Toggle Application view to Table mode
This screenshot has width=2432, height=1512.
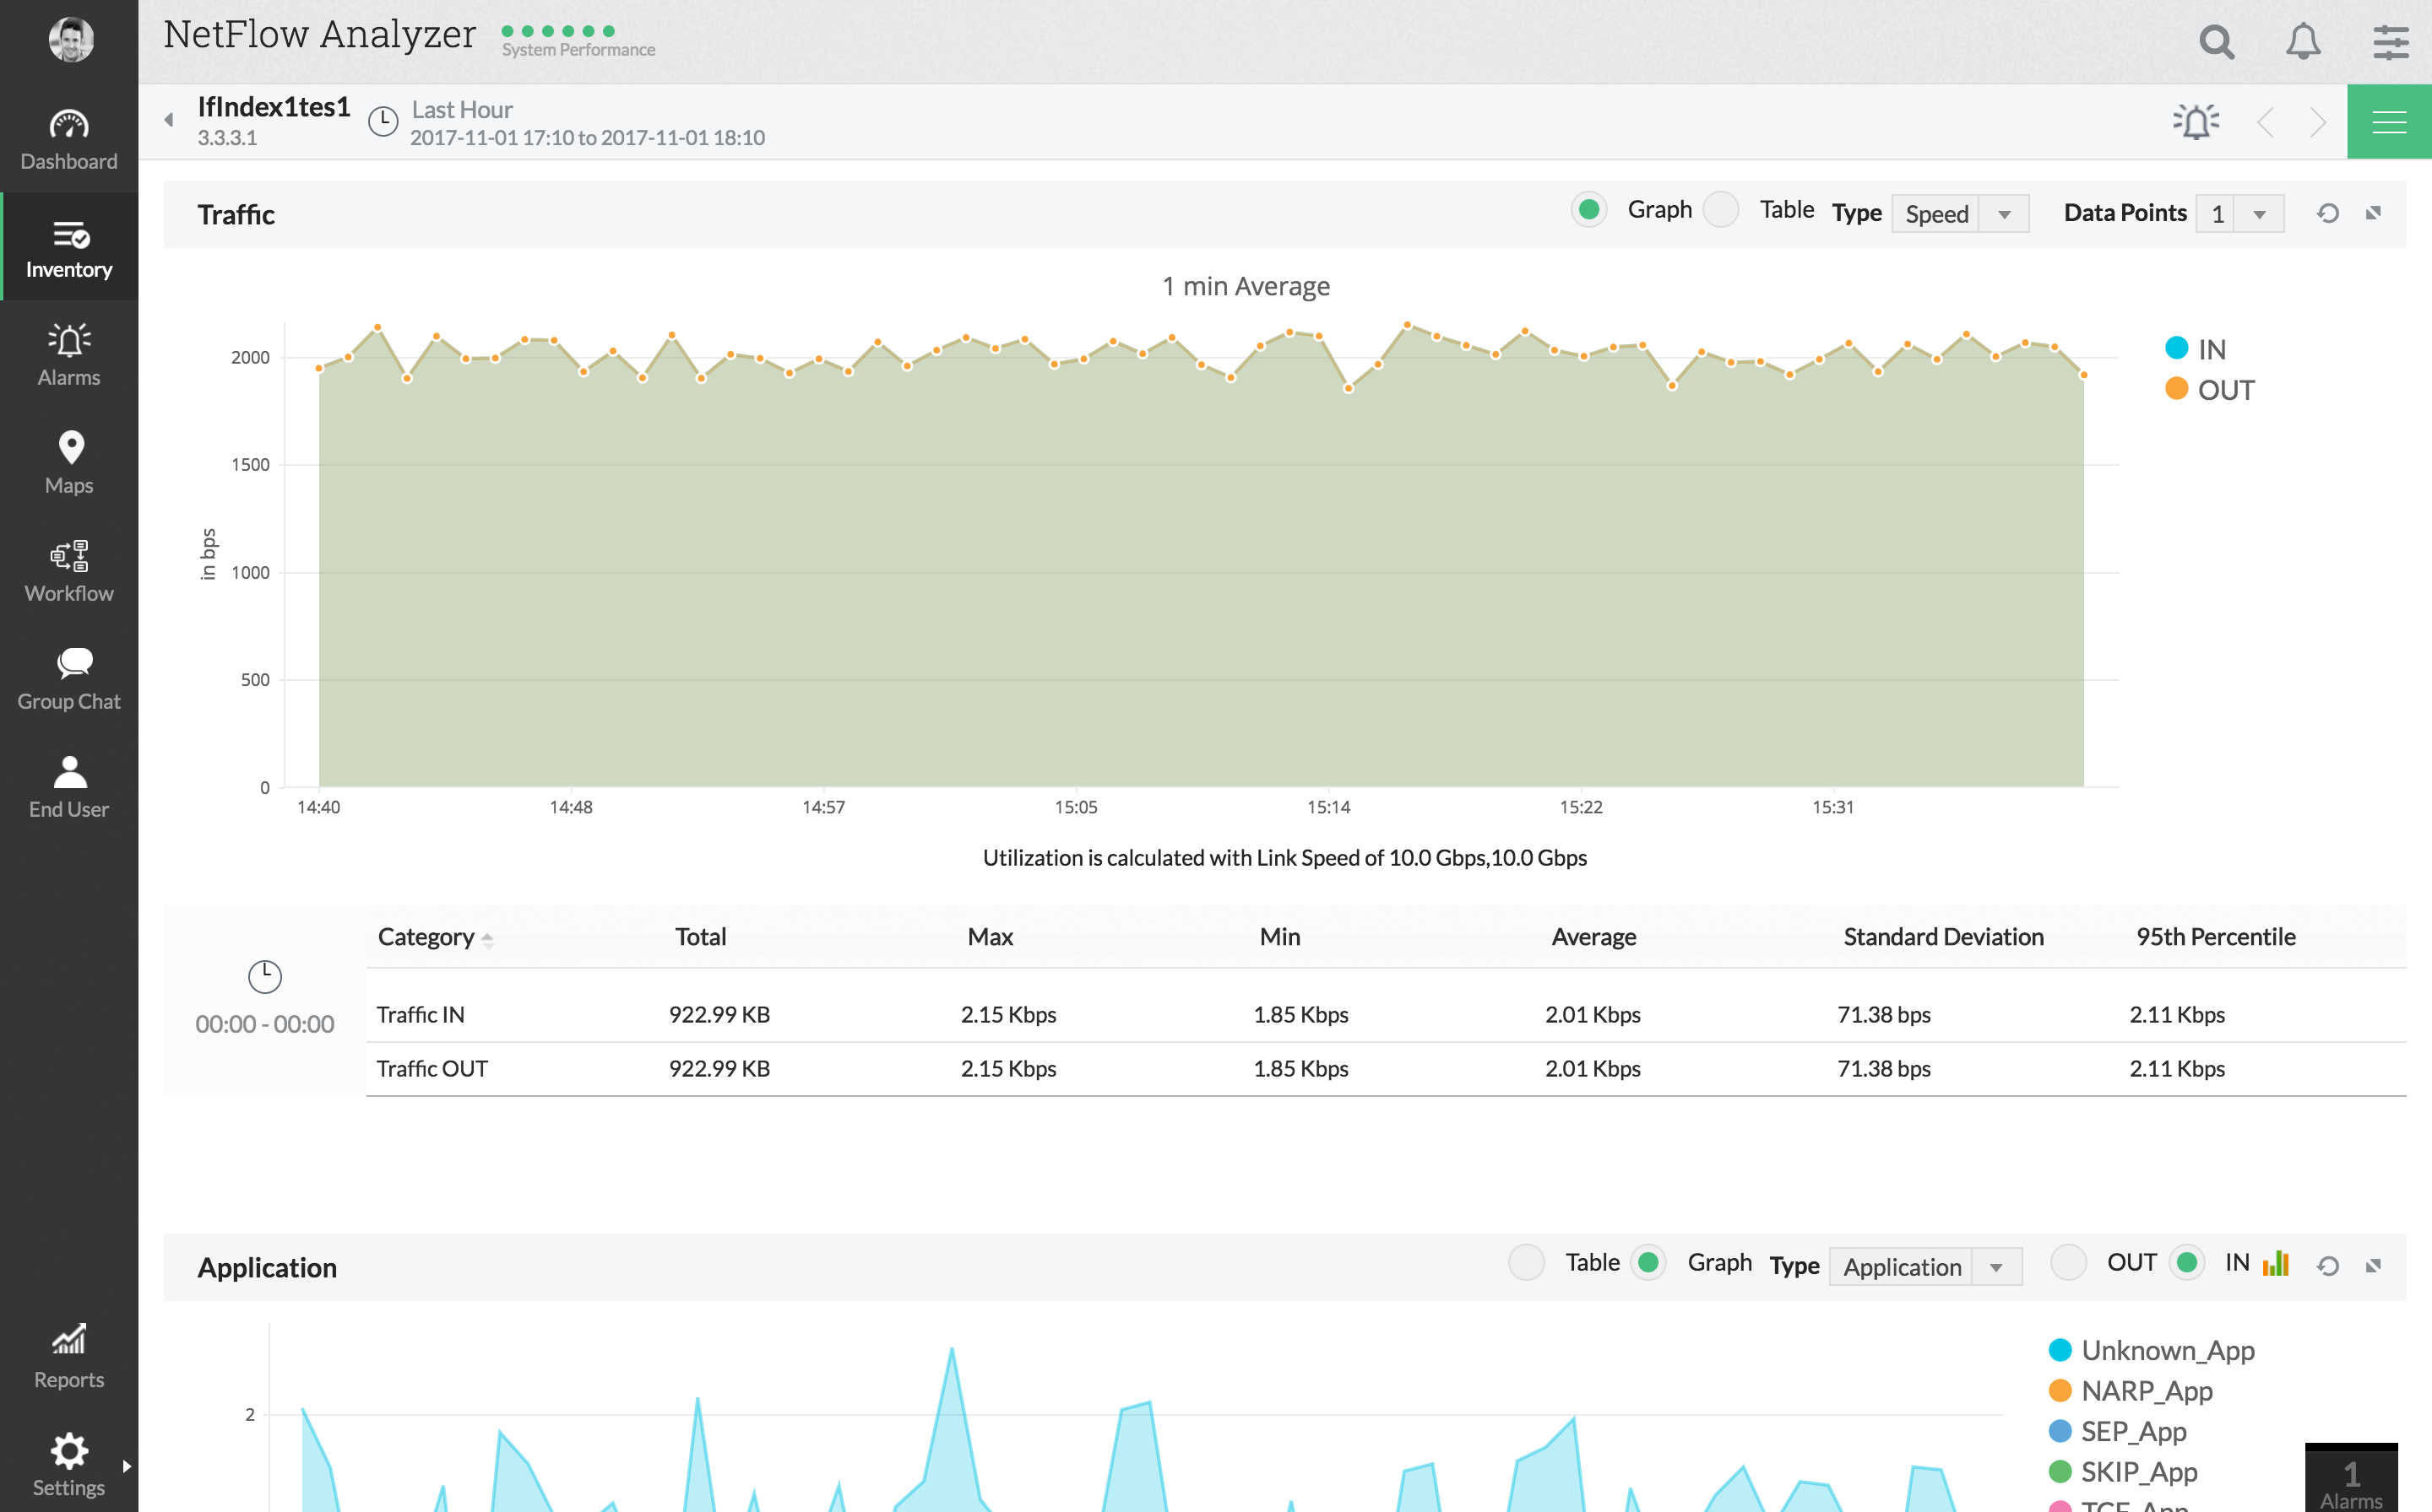click(1528, 1263)
